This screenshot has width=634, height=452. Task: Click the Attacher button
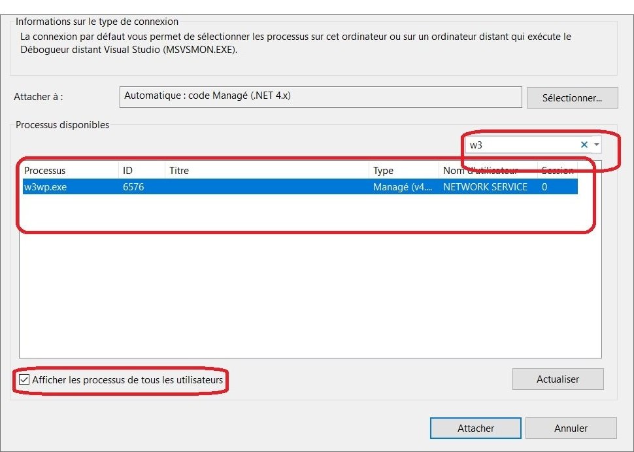click(x=475, y=428)
